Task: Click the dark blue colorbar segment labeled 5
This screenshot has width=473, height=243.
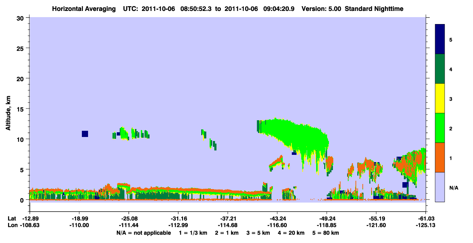Action: coord(440,39)
